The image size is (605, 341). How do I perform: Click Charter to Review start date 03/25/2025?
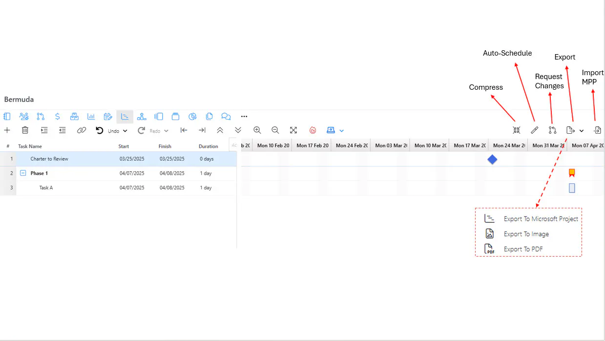132,159
